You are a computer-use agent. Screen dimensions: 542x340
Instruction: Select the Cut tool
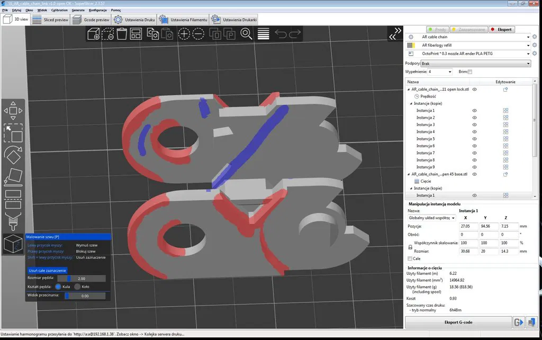click(x=13, y=200)
